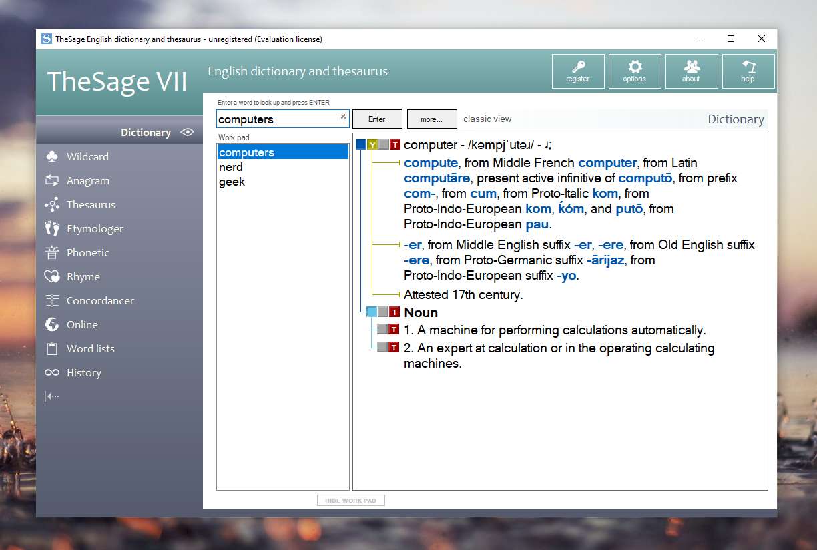Viewport: 817px width, 550px height.
Task: Click the red T beside definition 1
Action: [394, 329]
